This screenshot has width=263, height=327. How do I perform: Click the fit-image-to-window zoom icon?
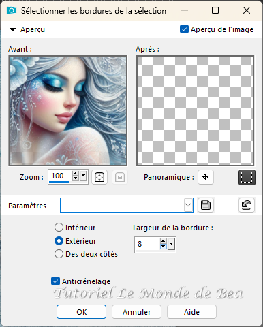tap(99, 177)
